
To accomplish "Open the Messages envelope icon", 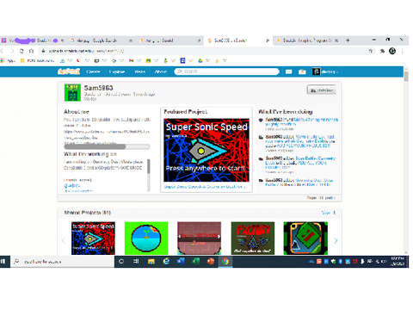I will pos(288,71).
